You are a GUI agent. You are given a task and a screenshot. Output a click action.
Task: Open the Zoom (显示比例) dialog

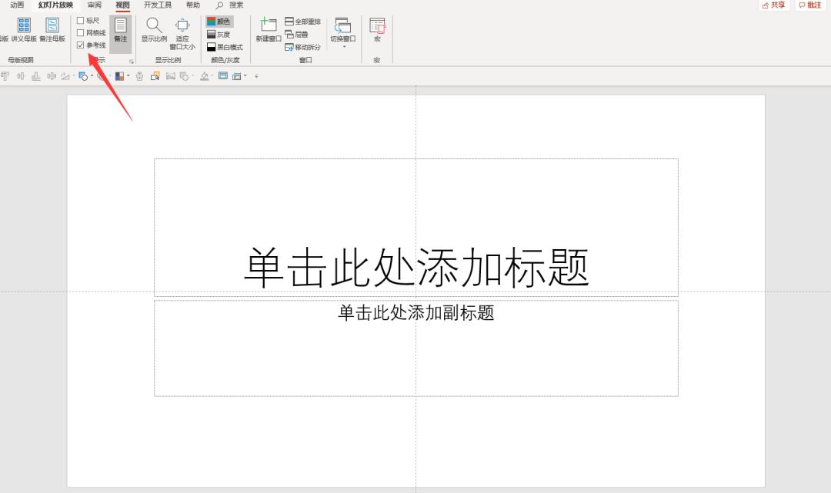[x=154, y=29]
